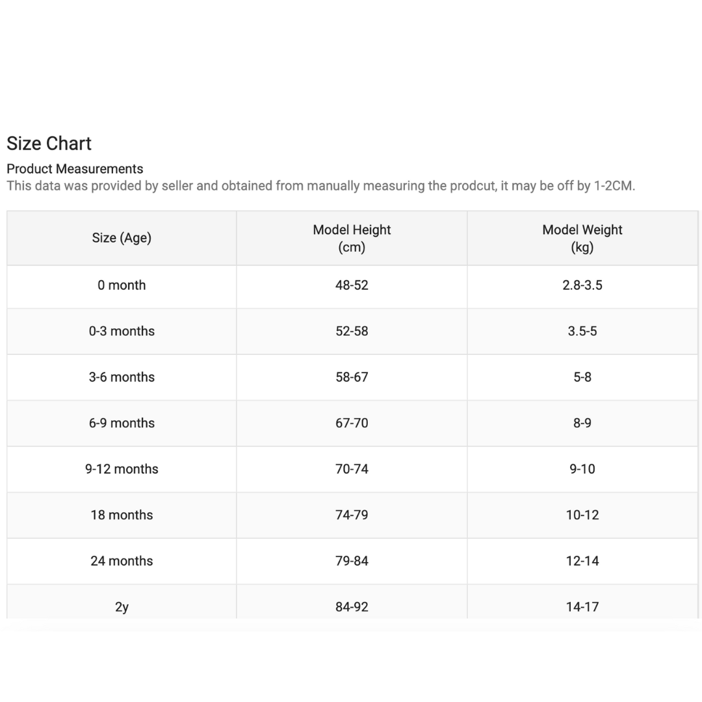Screen dimensions: 702x702
Task: Click the Model Weight (kg) column header
Action: click(582, 238)
